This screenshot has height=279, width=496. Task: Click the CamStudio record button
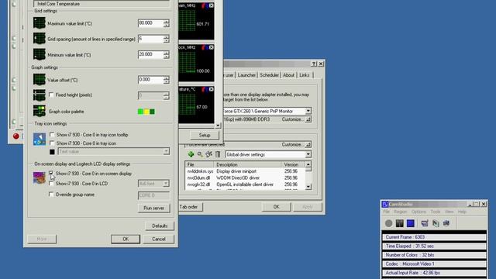pyautogui.click(x=389, y=223)
